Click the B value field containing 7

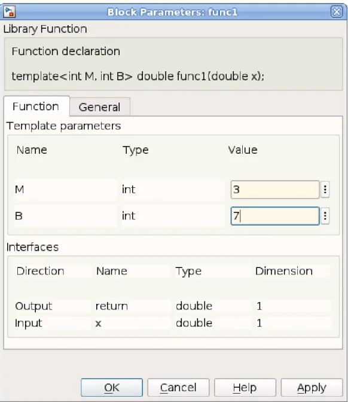(275, 216)
